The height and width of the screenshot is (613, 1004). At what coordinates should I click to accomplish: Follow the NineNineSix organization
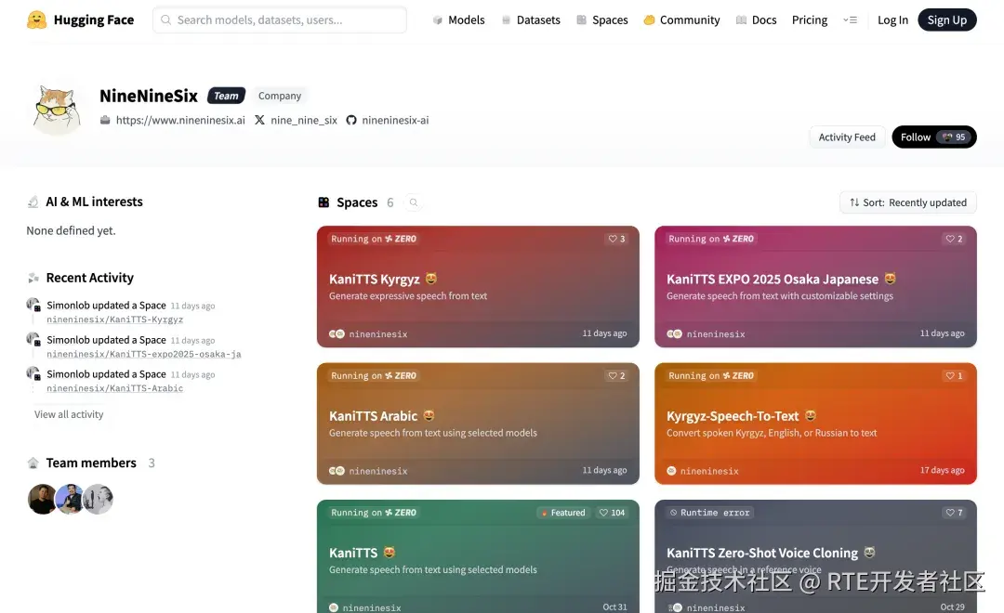pyautogui.click(x=934, y=137)
